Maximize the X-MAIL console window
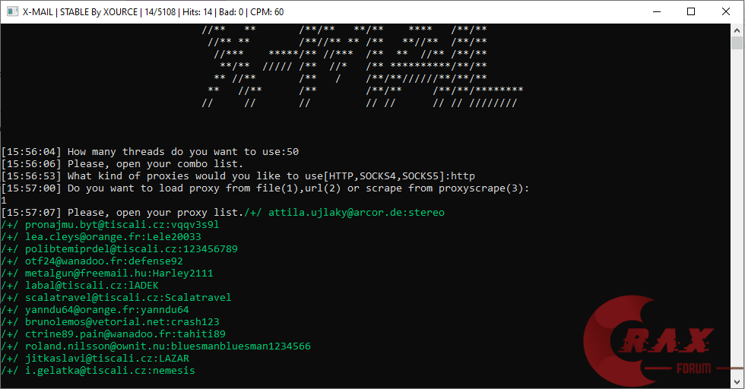The width and height of the screenshot is (745, 389). pos(691,11)
